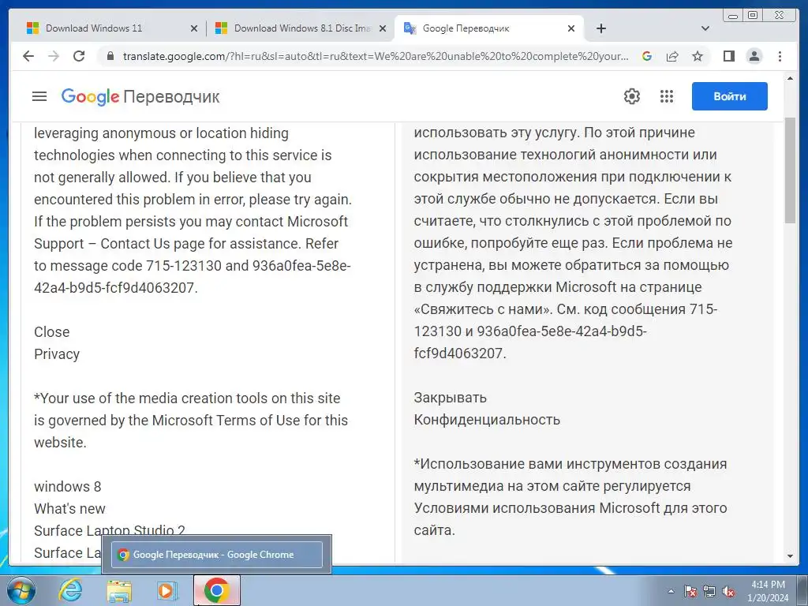808x606 pixels.
Task: Open the Google apps grid
Action: [x=667, y=96]
